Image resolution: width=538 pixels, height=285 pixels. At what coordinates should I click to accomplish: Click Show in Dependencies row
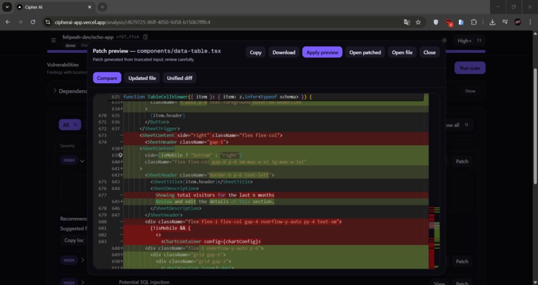(470, 91)
